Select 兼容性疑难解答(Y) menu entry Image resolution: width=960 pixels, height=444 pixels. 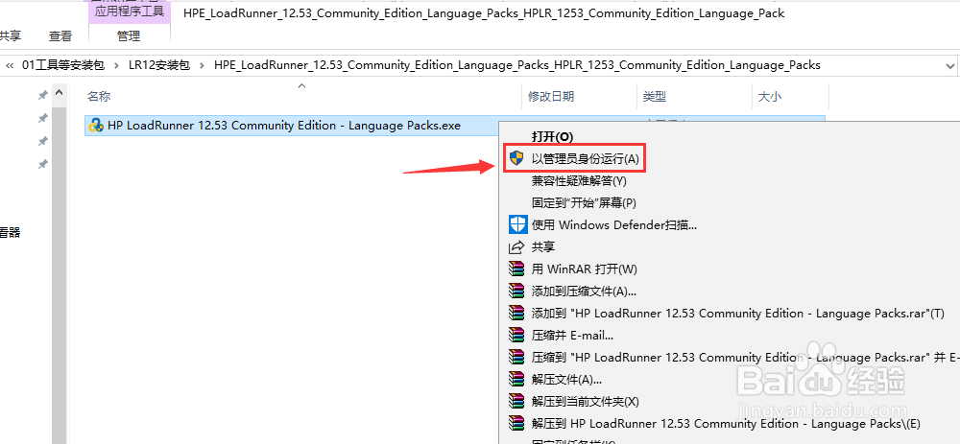coord(579,181)
